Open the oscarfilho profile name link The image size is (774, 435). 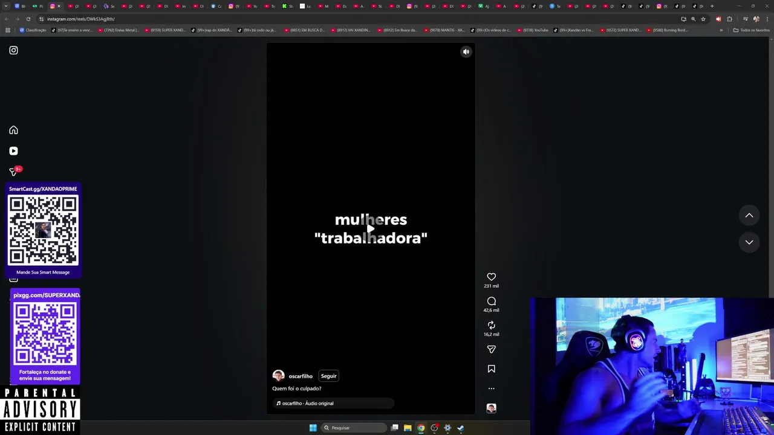(301, 376)
